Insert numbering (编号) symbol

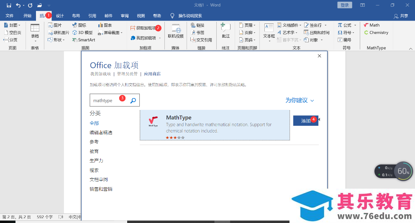(x=344, y=40)
